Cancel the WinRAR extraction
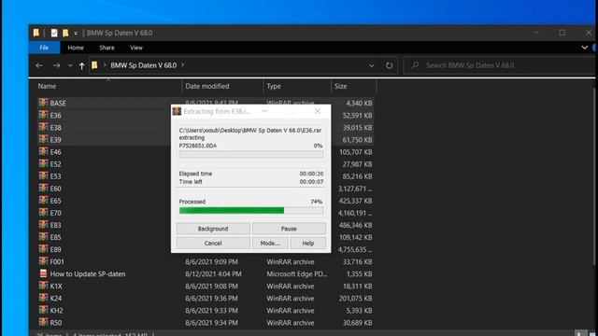 coord(213,243)
